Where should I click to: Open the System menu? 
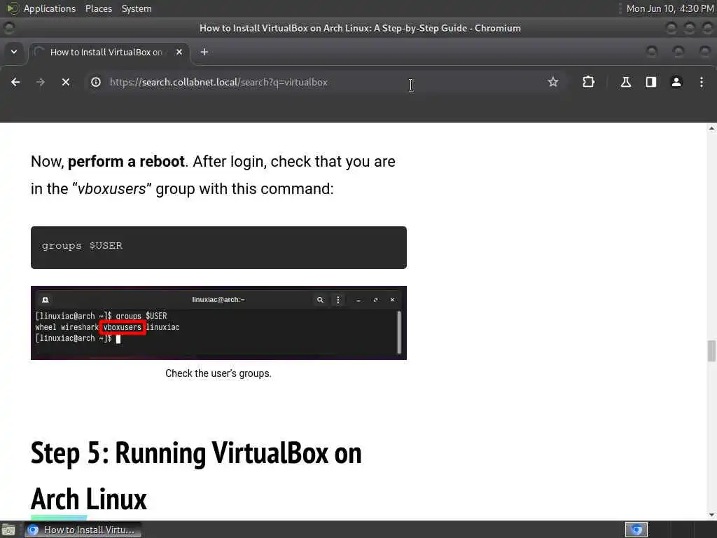point(137,8)
